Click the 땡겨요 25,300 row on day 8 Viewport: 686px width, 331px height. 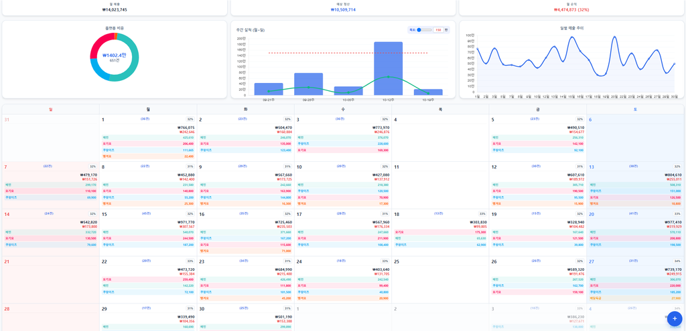coord(148,203)
